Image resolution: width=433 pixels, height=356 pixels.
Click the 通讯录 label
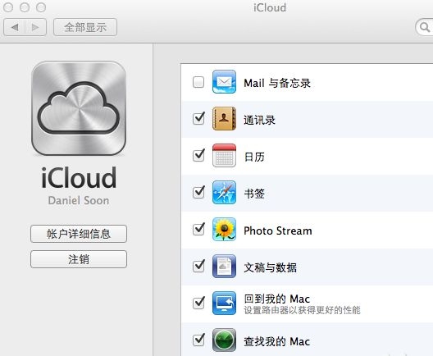point(259,120)
